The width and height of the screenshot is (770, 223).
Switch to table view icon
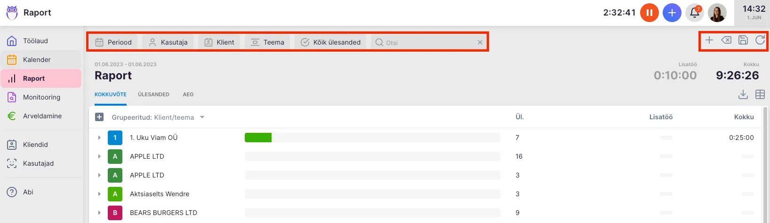[x=760, y=94]
